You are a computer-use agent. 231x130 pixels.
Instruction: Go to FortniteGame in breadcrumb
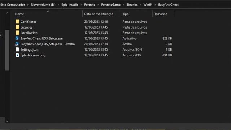click(x=111, y=5)
